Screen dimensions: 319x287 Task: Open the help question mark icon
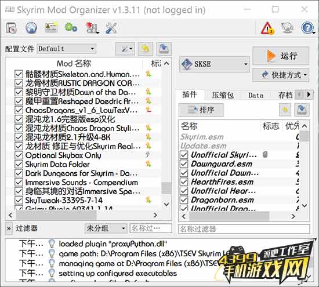pos(307,28)
